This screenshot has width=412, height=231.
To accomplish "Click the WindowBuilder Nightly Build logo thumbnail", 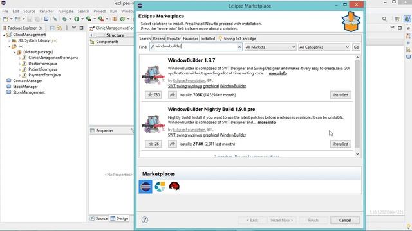I will pos(153,124).
